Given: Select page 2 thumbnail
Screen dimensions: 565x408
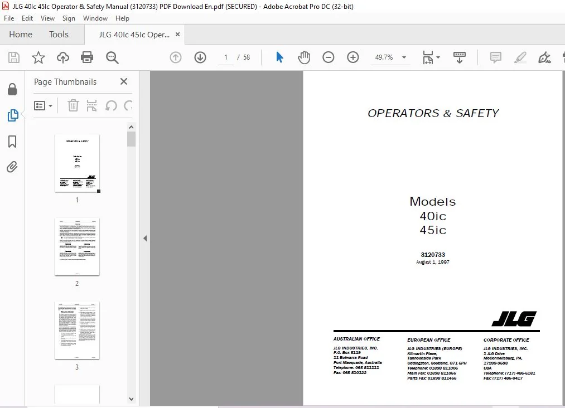Looking at the screenshot, I should pyautogui.click(x=77, y=247).
